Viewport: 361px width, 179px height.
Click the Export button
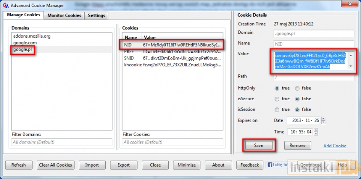tap(123, 165)
